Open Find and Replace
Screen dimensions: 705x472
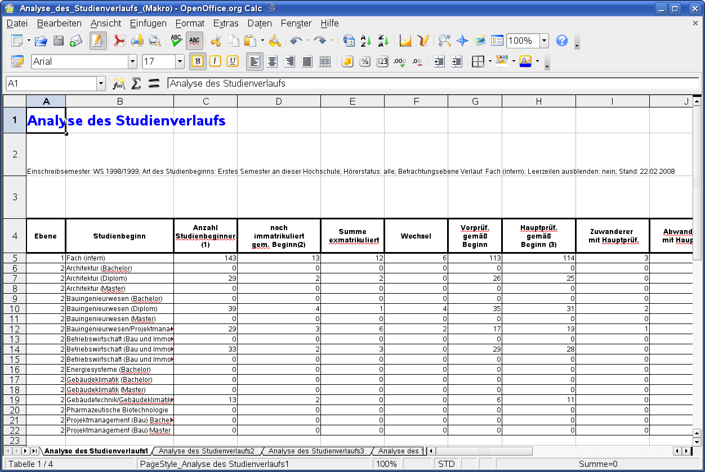click(x=445, y=41)
